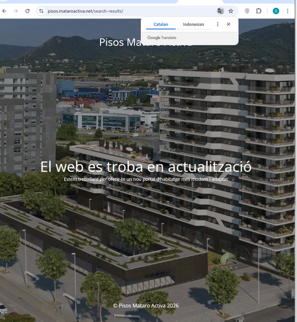The height and width of the screenshot is (322, 297).
Task: Open translate options three-dot menu
Action: pyautogui.click(x=217, y=24)
